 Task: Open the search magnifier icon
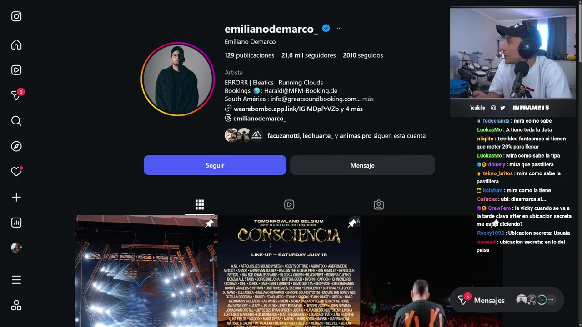pos(16,121)
